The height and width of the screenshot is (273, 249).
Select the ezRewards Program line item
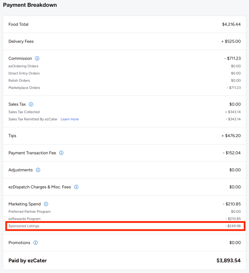(x=24, y=219)
